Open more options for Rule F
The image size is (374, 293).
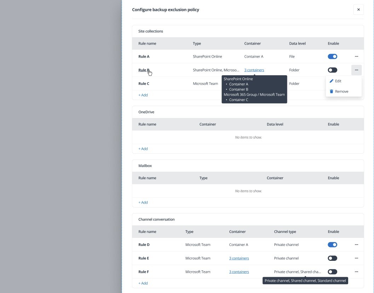pyautogui.click(x=356, y=272)
